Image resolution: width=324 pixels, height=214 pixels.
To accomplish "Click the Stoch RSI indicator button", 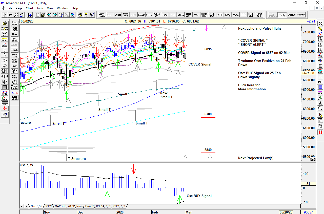I will pos(251,15).
